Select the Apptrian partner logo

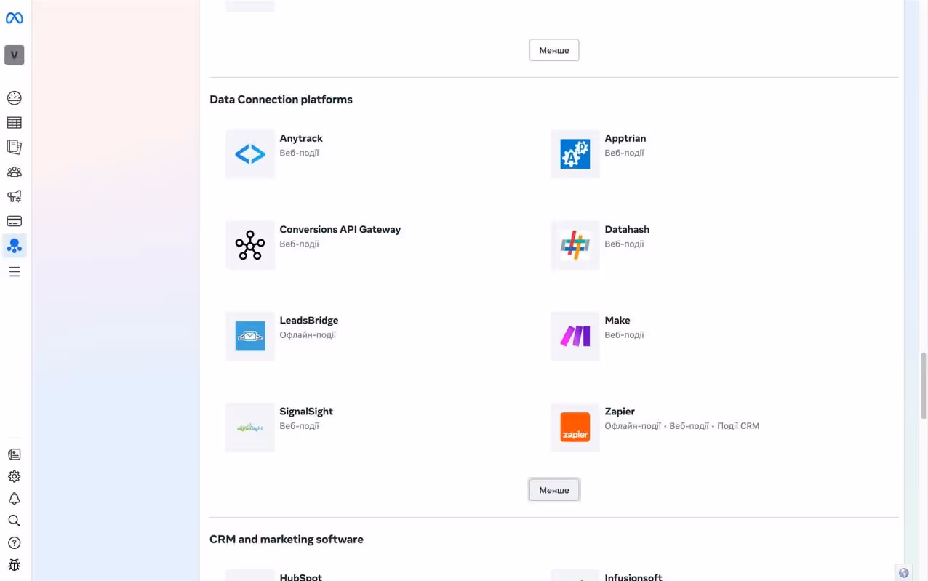[575, 153]
